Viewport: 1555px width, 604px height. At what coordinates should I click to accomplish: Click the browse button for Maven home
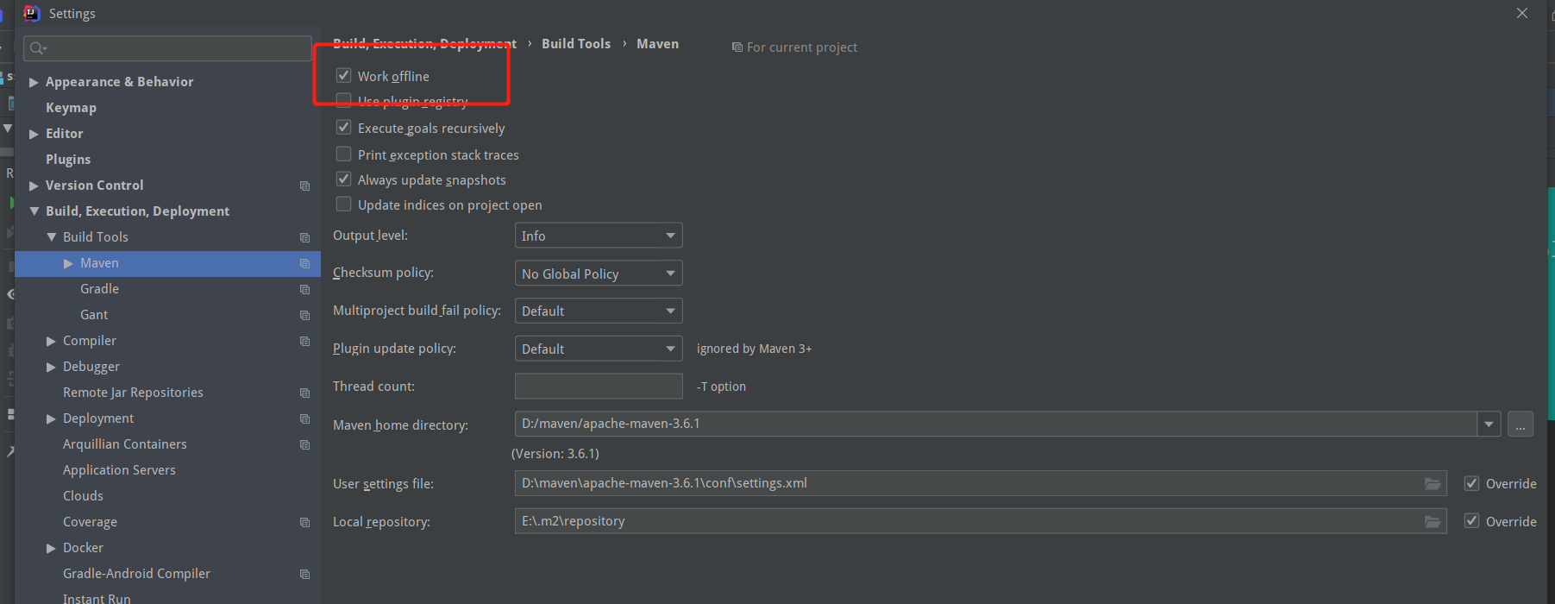[1521, 424]
